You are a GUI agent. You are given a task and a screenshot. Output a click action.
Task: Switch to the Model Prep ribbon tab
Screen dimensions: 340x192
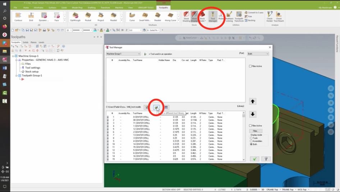(x=77, y=8)
